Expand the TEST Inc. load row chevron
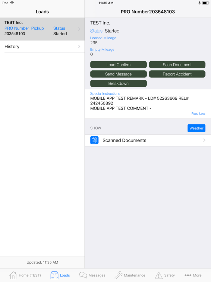This screenshot has height=282, width=211. 79,29
